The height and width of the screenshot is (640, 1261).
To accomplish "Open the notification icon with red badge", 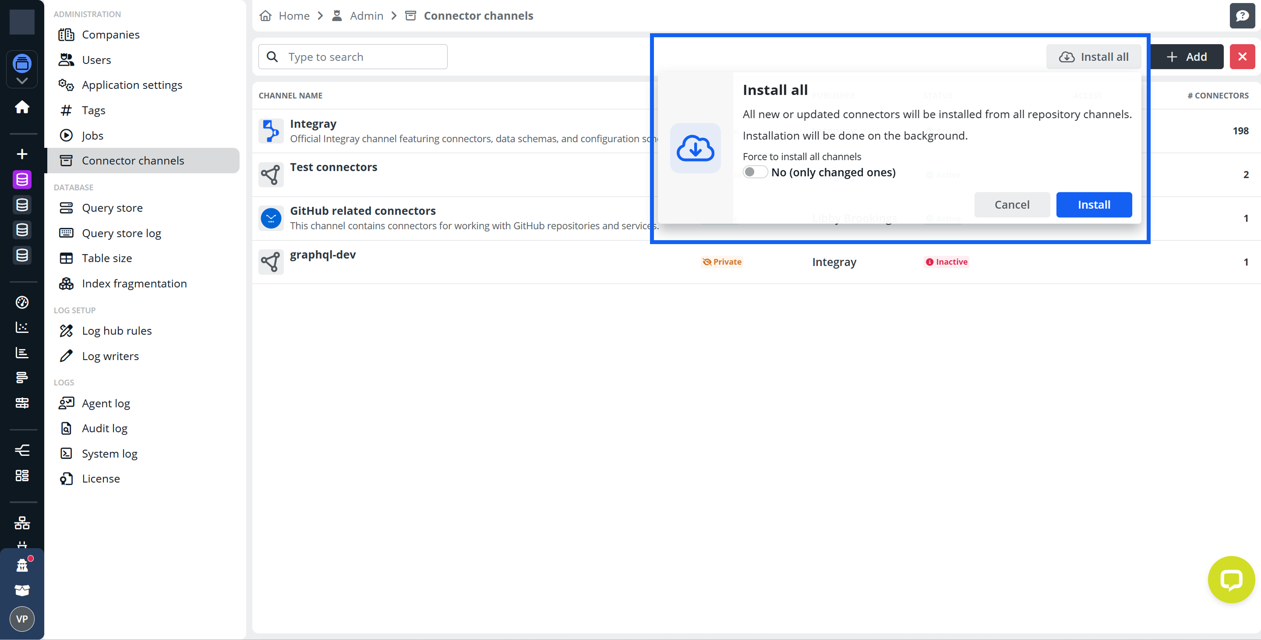I will 22,565.
